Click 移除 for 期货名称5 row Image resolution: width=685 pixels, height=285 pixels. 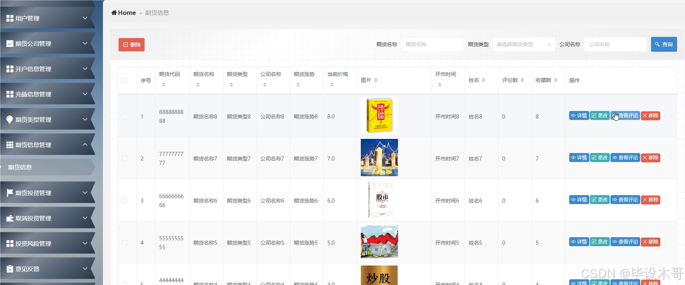pos(651,242)
